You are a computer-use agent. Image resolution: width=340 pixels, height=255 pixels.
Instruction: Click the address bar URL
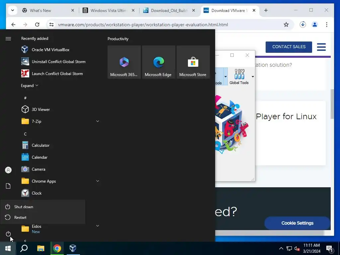pyautogui.click(x=143, y=25)
